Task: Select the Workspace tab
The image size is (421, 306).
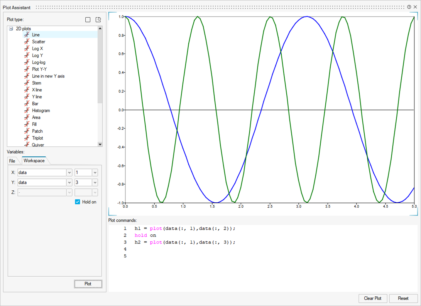Action: click(34, 161)
